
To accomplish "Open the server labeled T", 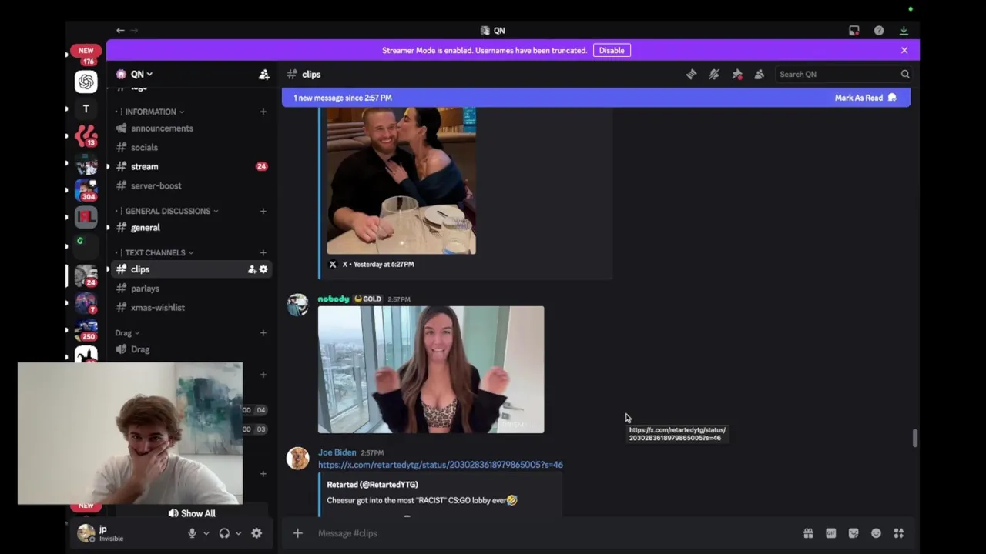I will coord(86,109).
